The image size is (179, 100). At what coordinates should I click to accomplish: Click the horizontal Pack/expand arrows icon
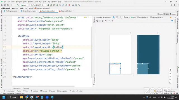tap(109, 21)
